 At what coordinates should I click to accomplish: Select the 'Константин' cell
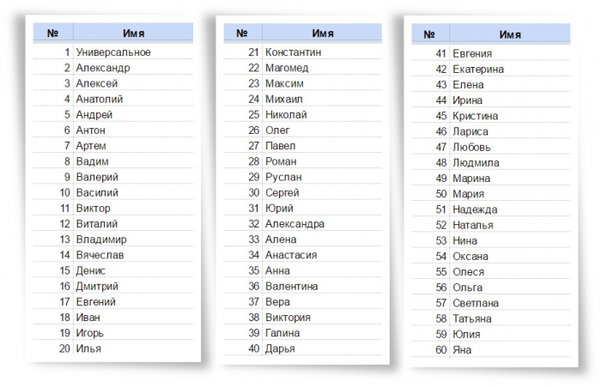coord(293,52)
